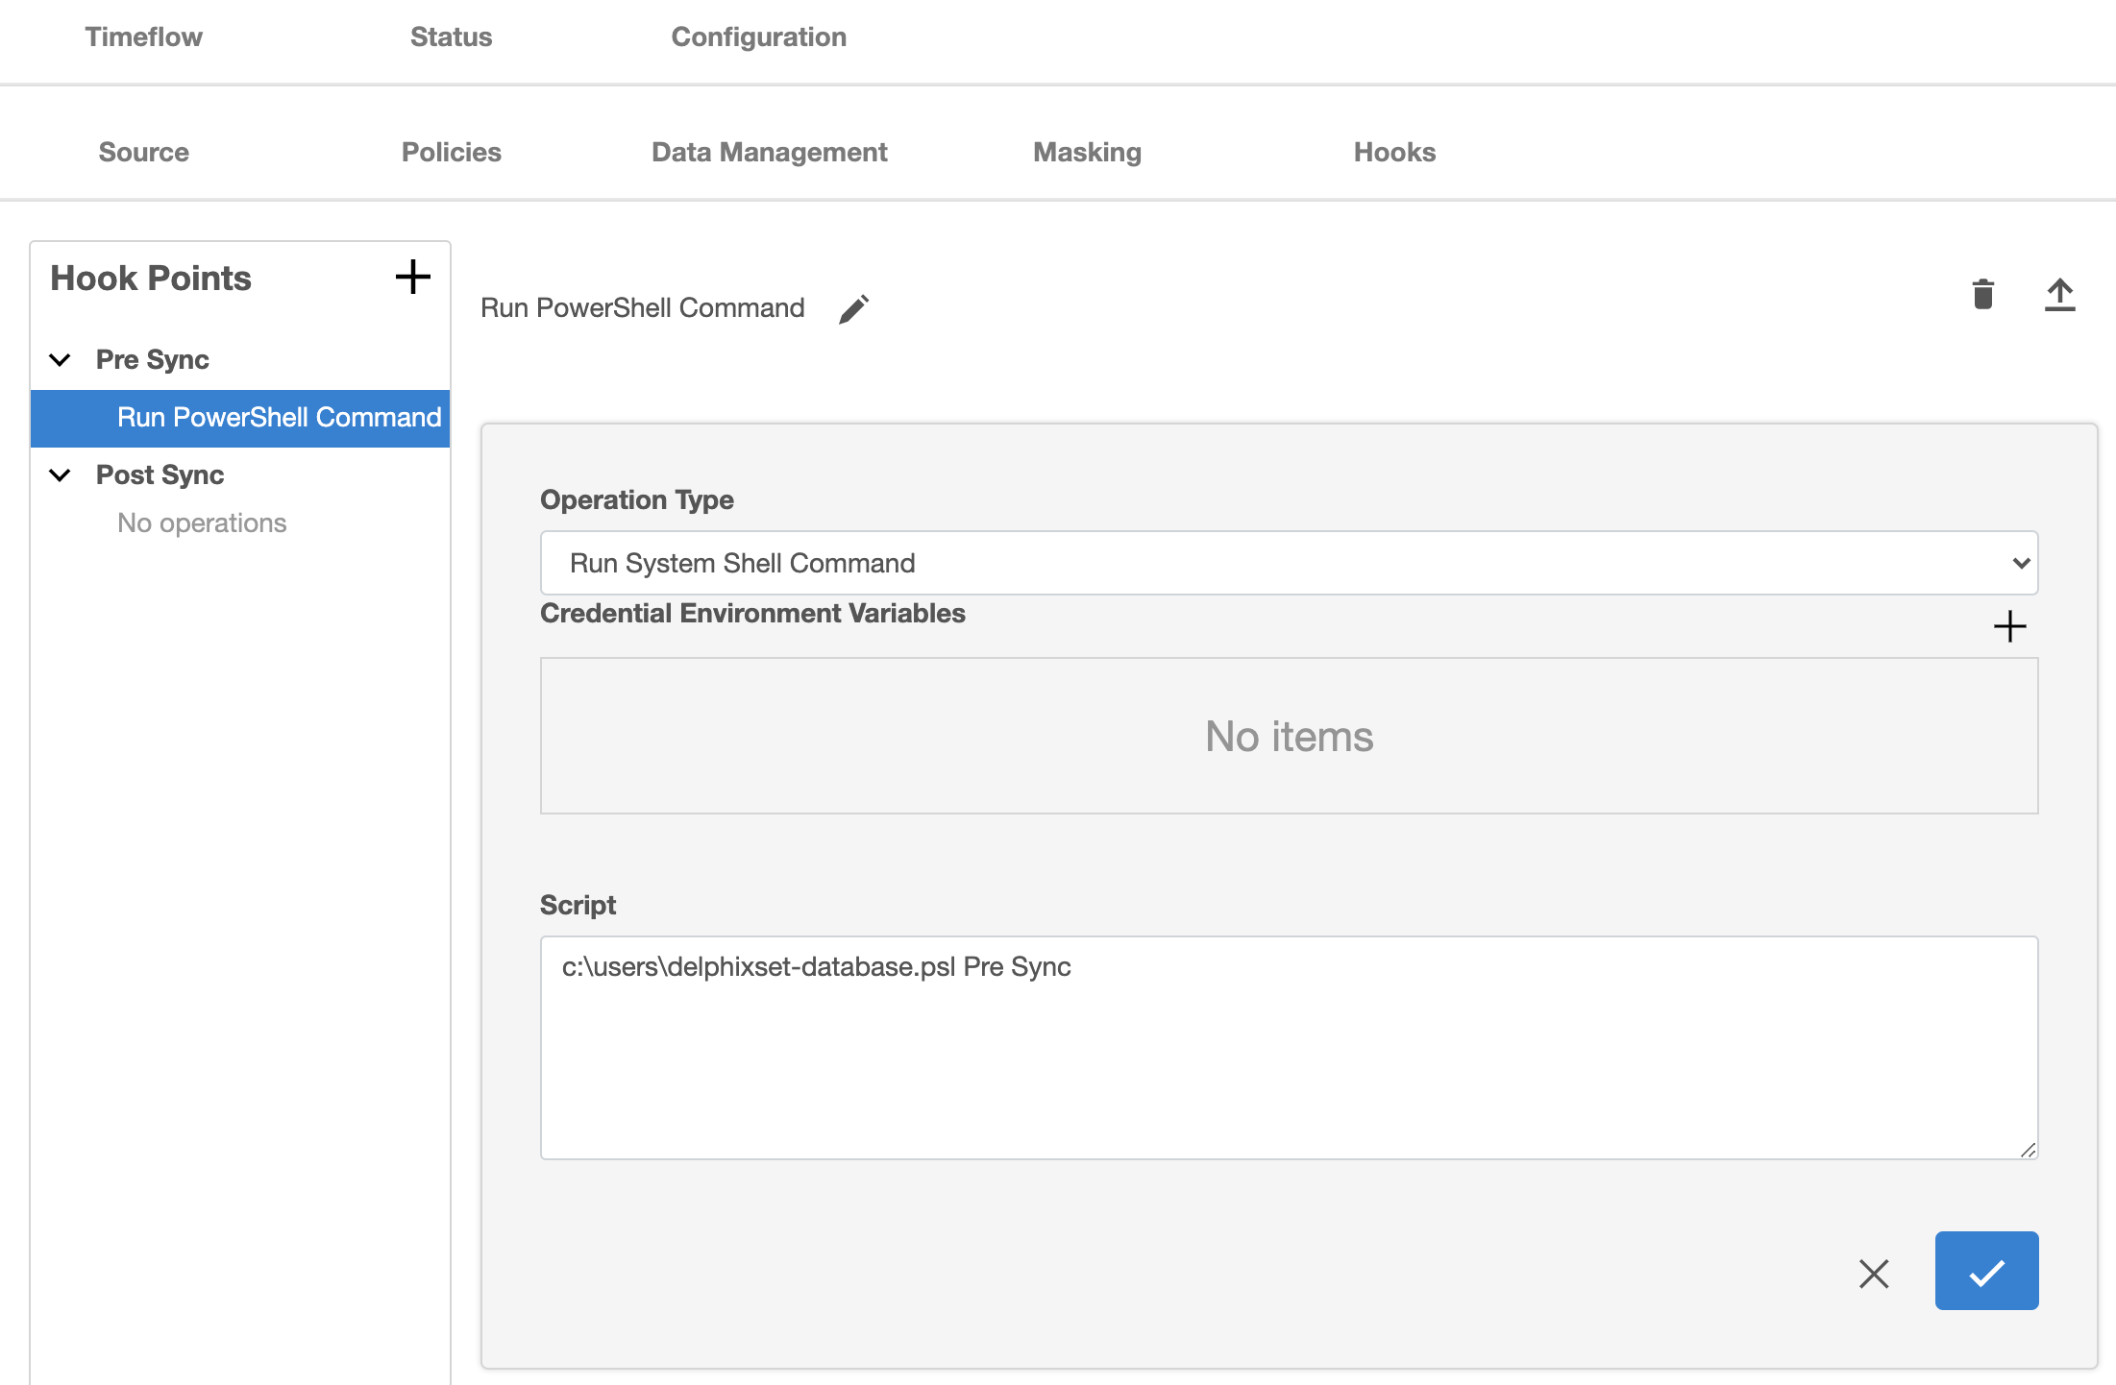Delete the hook using the trash icon
The height and width of the screenshot is (1385, 2116).
[x=1982, y=294]
